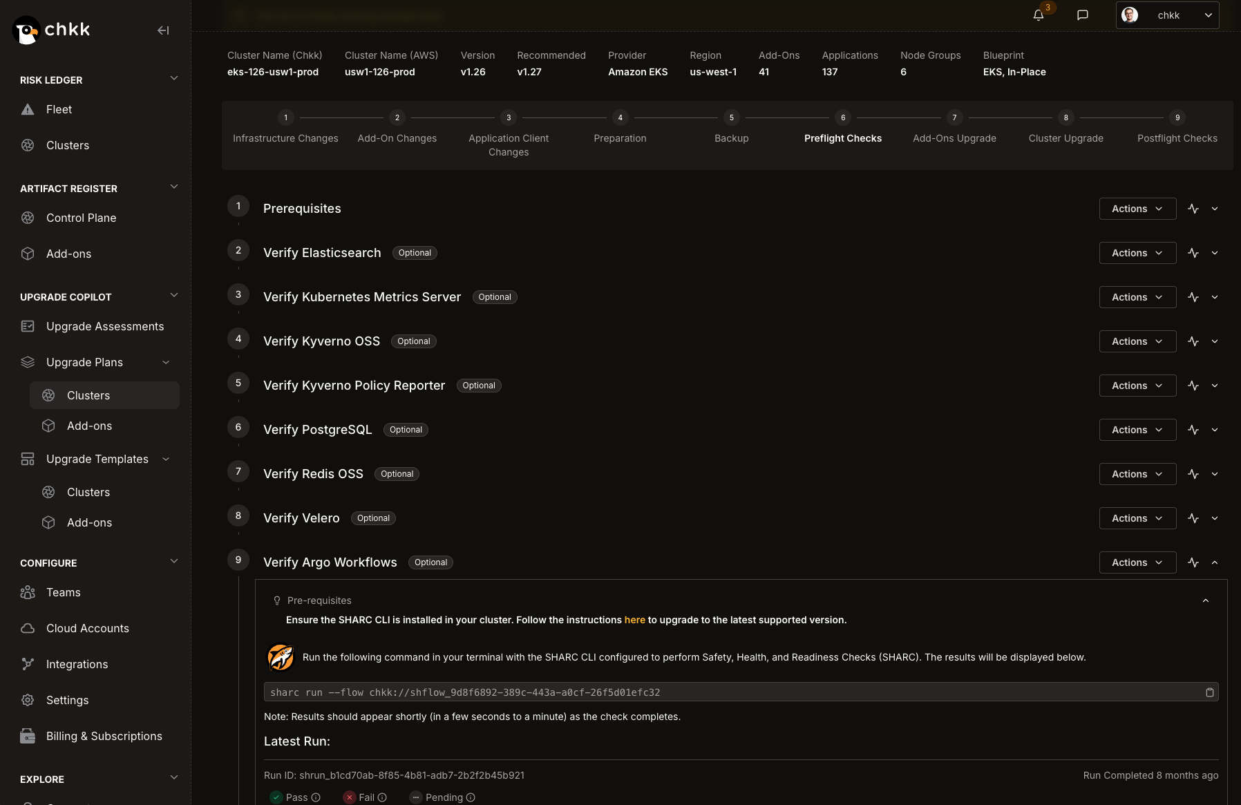Click the Verify Velero step title
This screenshot has width=1241, height=805.
point(301,518)
